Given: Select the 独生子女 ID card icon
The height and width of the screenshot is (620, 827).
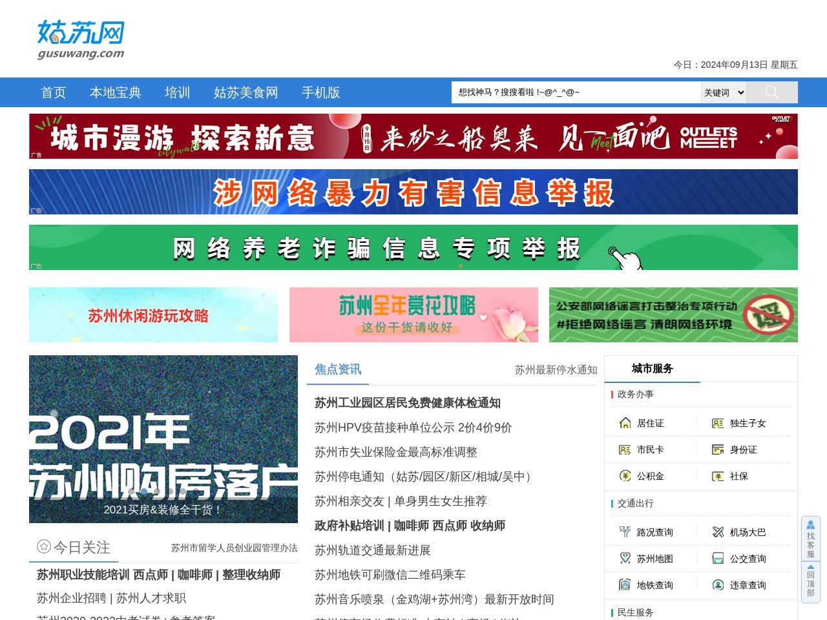Looking at the screenshot, I should pyautogui.click(x=718, y=423).
